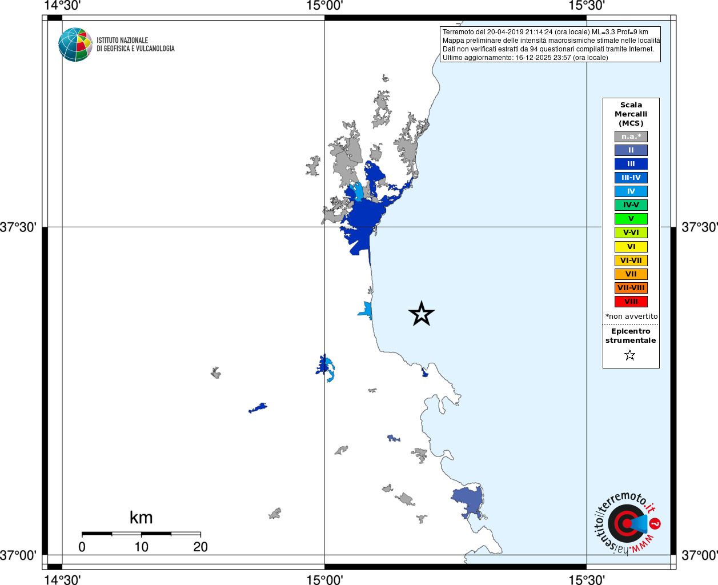Image resolution: width=718 pixels, height=585 pixels.
Task: Click the purple-blue Siracusa area in southeast
Action: 468,501
